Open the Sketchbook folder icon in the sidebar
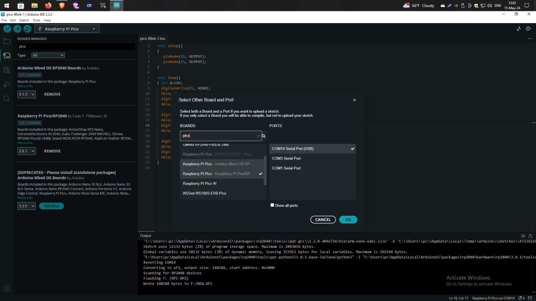The image size is (536, 301). [7, 41]
